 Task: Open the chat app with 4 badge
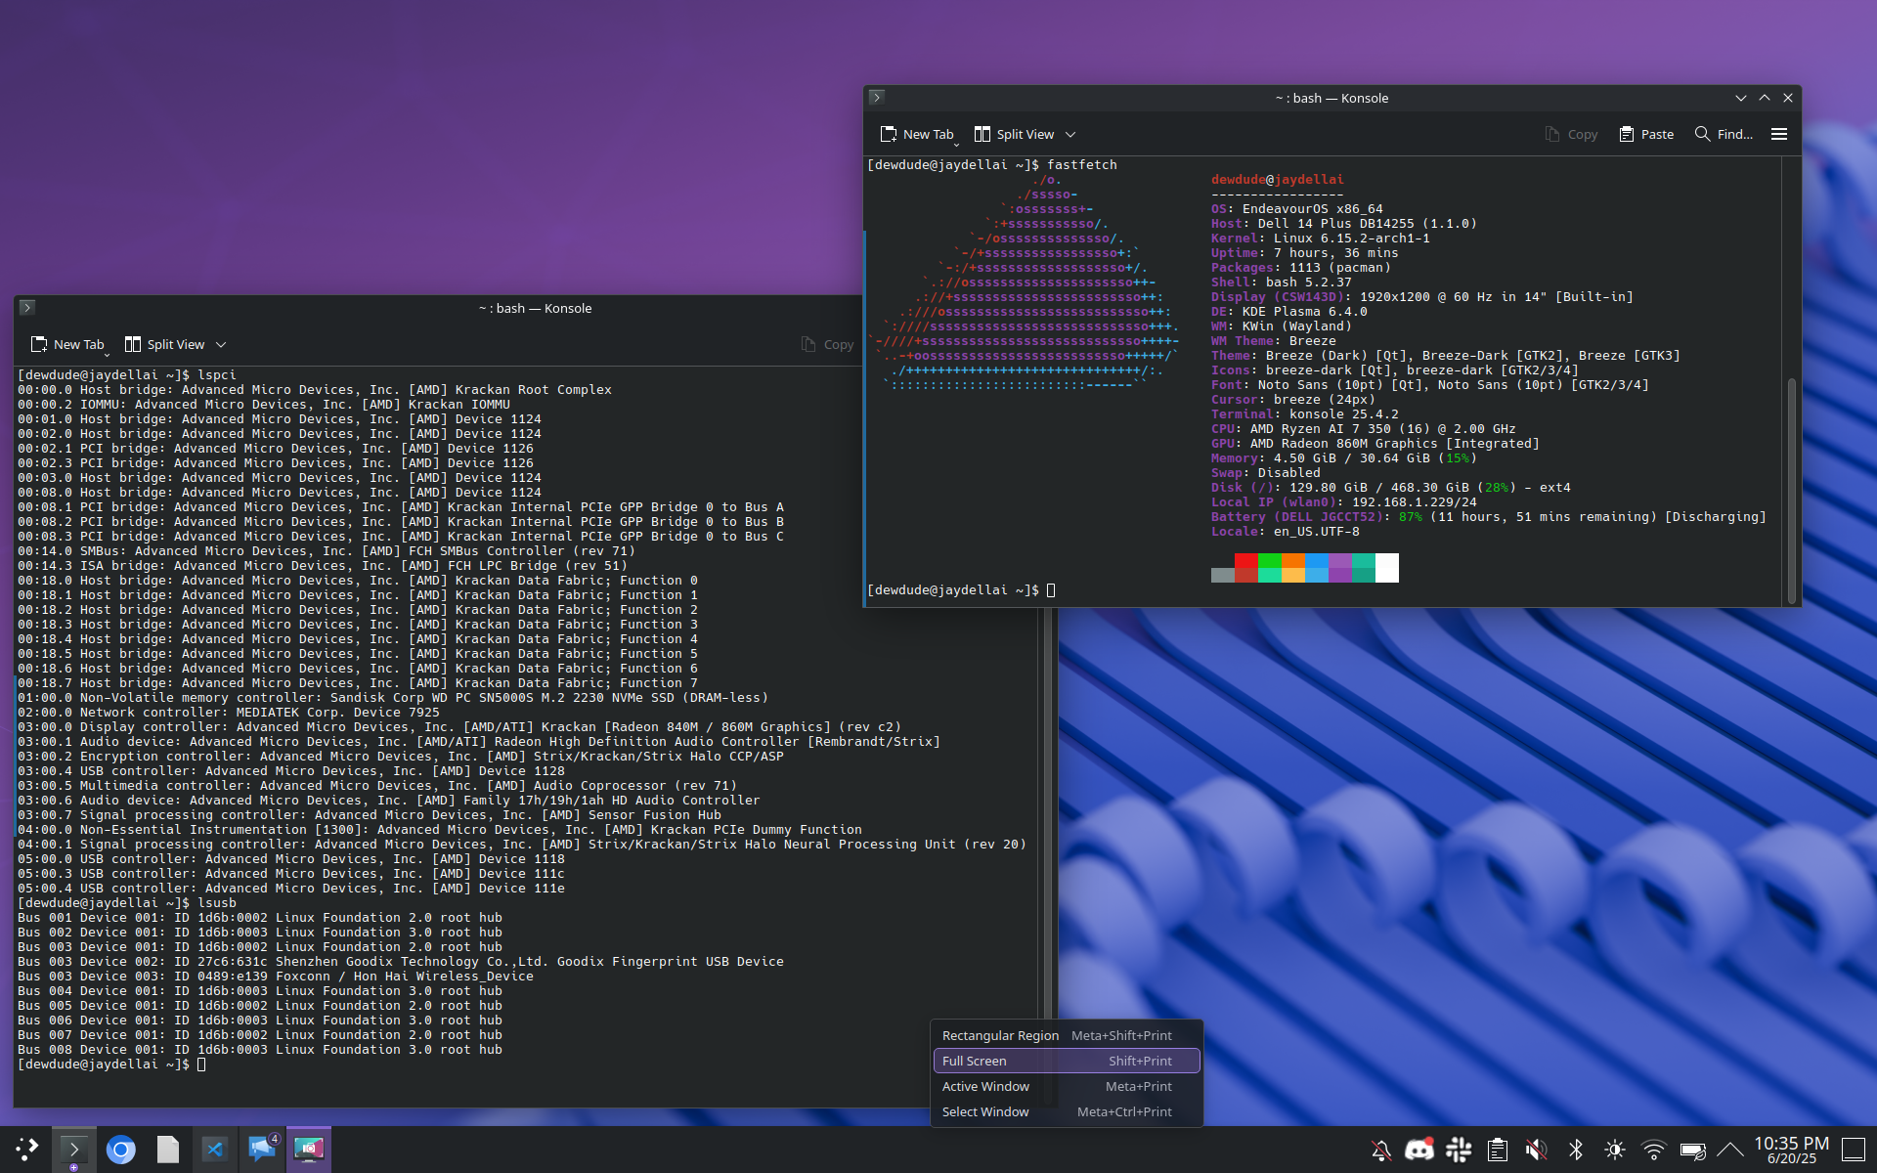262,1150
